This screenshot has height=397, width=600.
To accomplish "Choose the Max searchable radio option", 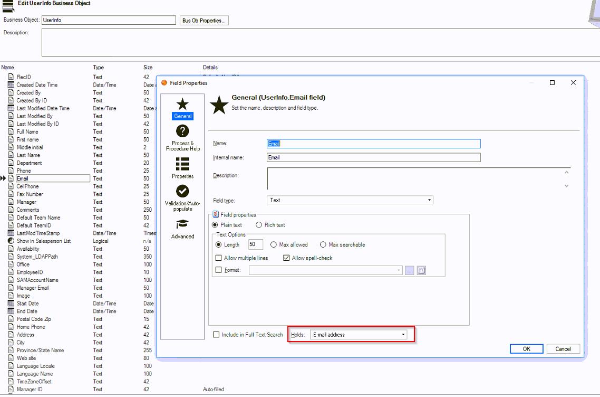I will coord(323,245).
